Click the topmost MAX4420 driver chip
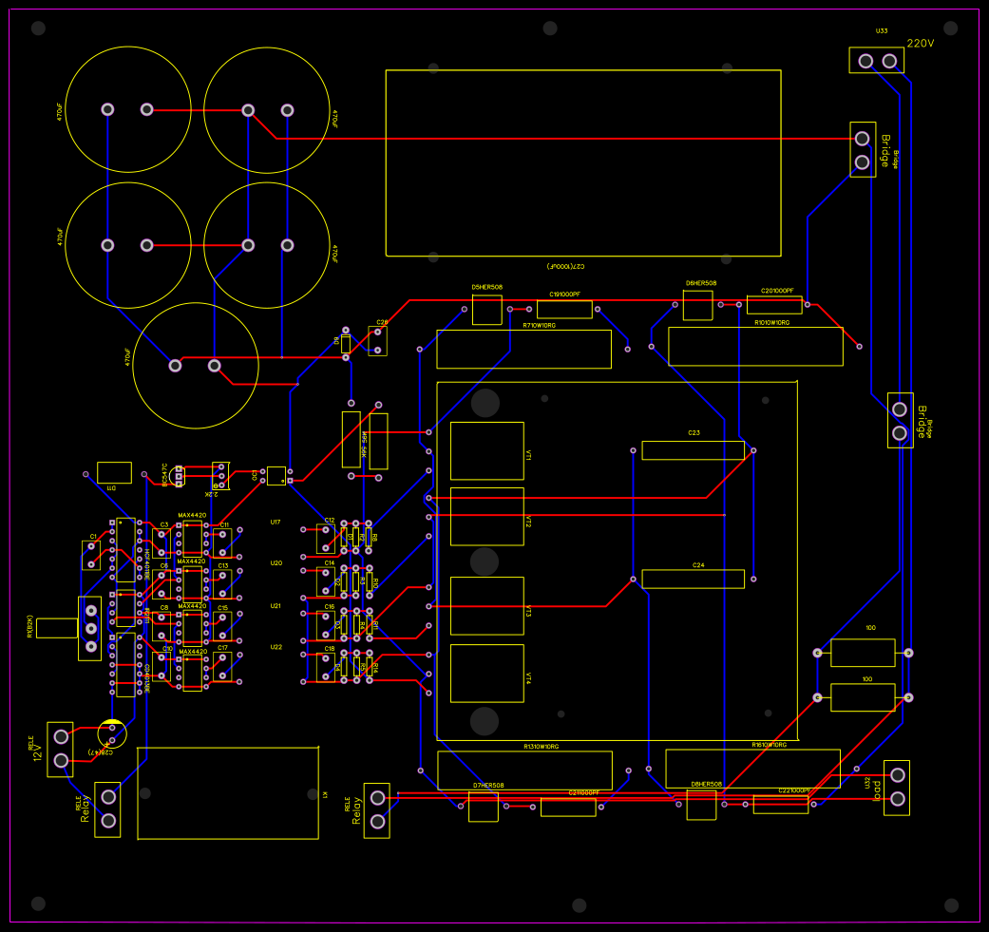 pos(192,537)
